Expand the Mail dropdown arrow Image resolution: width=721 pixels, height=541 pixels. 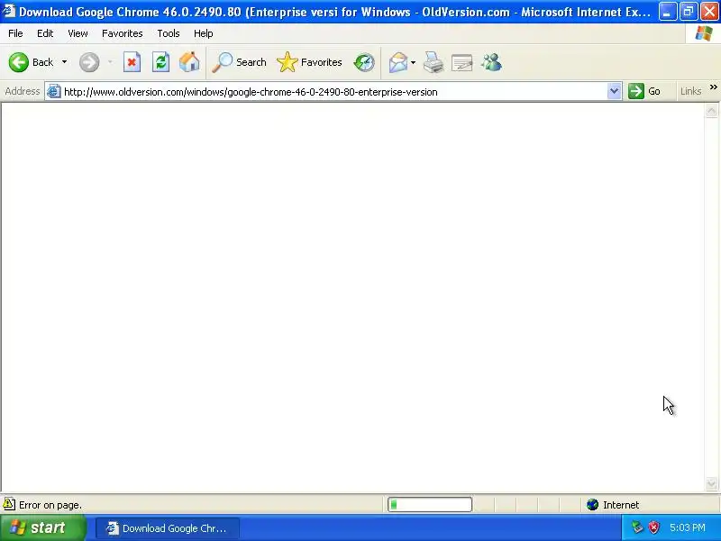[x=414, y=62]
